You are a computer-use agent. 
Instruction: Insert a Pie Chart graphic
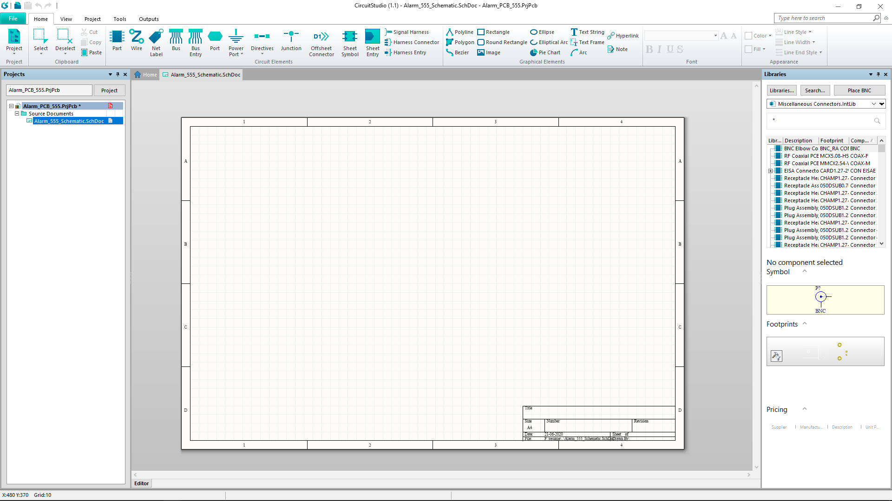545,52
